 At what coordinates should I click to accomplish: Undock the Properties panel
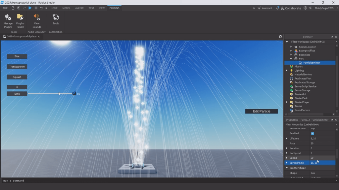(x=332, y=120)
